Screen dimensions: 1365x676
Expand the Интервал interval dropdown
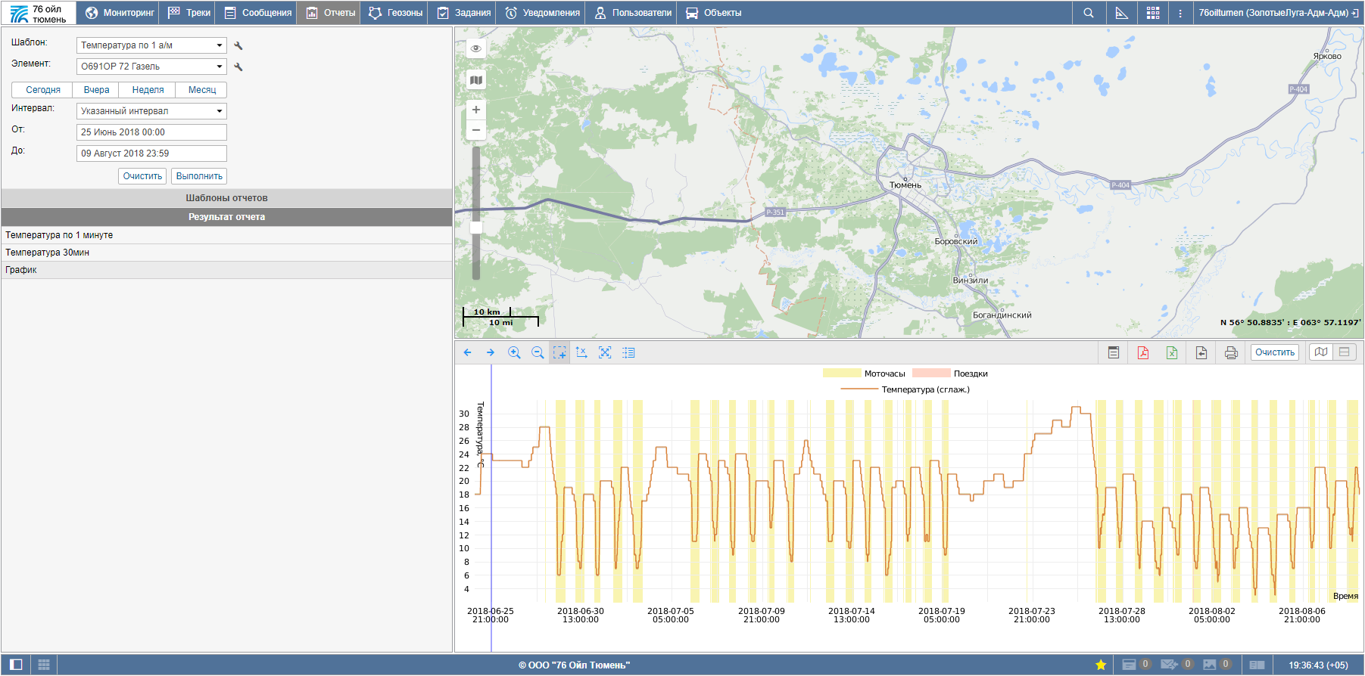[x=151, y=111]
